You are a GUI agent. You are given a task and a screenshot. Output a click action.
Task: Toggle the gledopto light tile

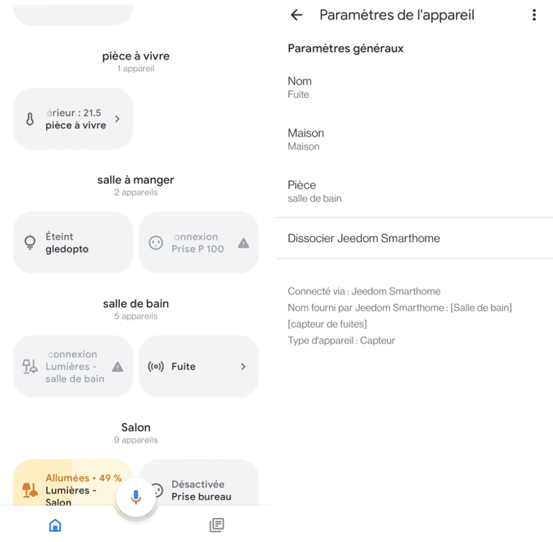(73, 243)
